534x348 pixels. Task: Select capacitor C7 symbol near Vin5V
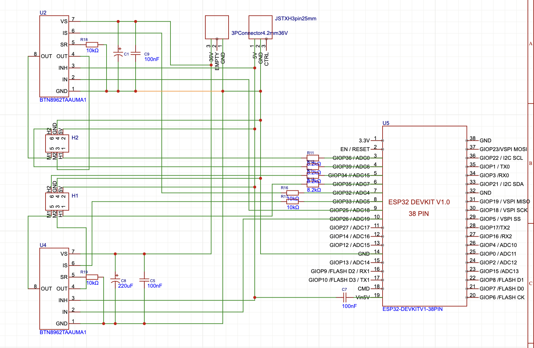344,297
